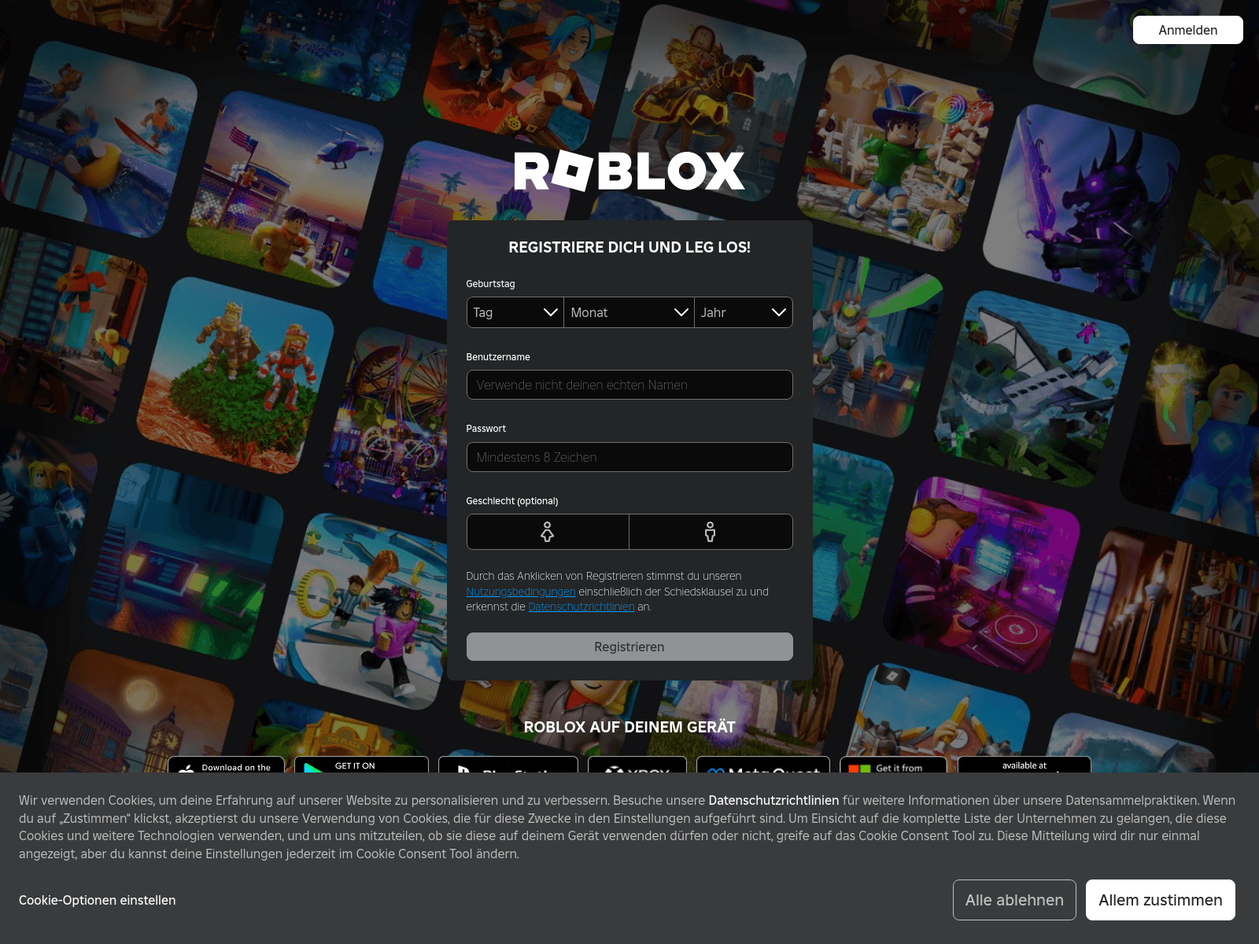The image size is (1259, 944).
Task: Click the 'Benutzername' label
Action: 498,357
